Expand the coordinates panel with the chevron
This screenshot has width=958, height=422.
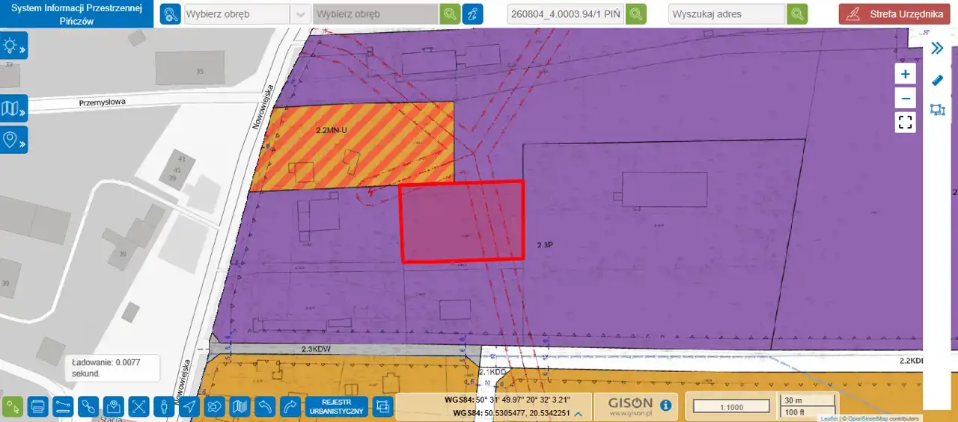pos(580,413)
